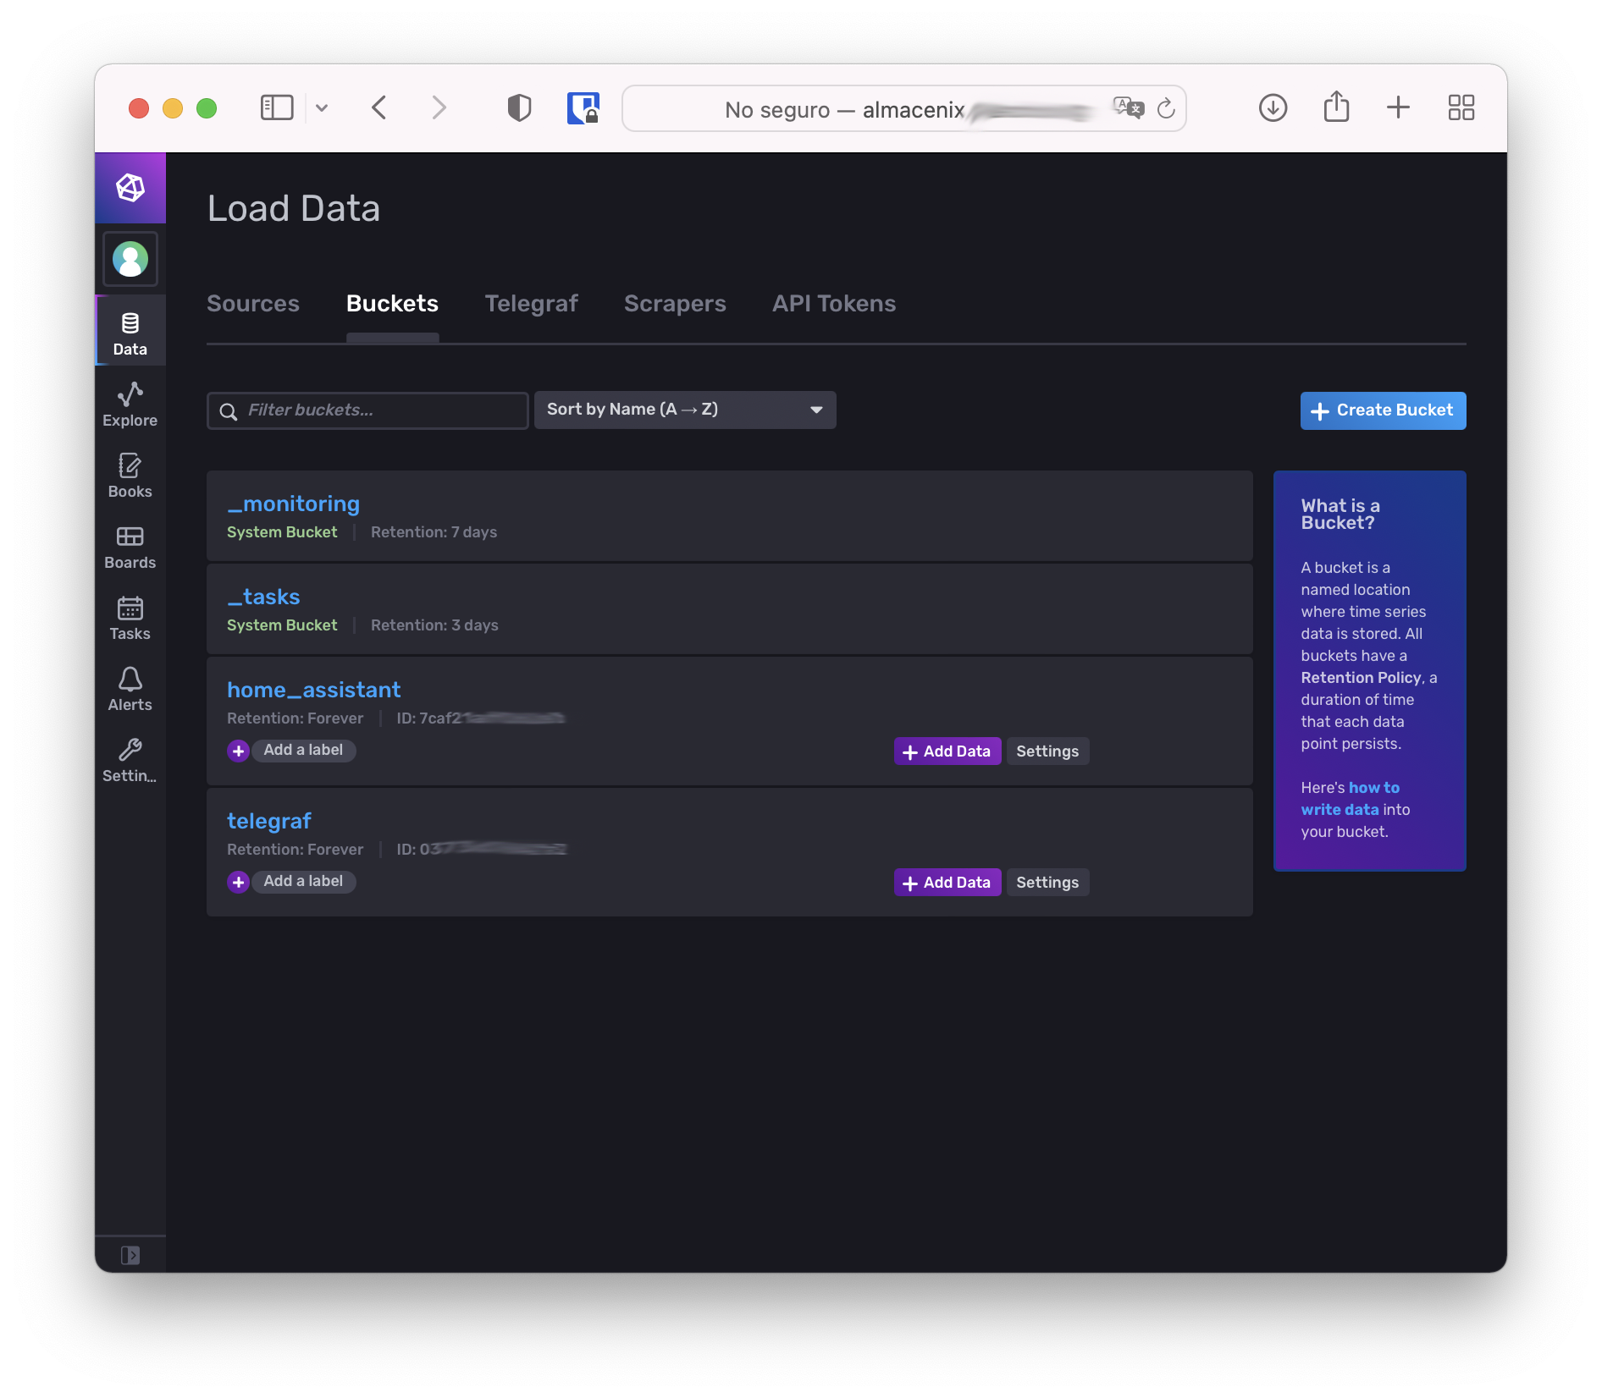Click the 'What is a Bucket?' heading
Screen dimensions: 1602x1398
(1340, 514)
